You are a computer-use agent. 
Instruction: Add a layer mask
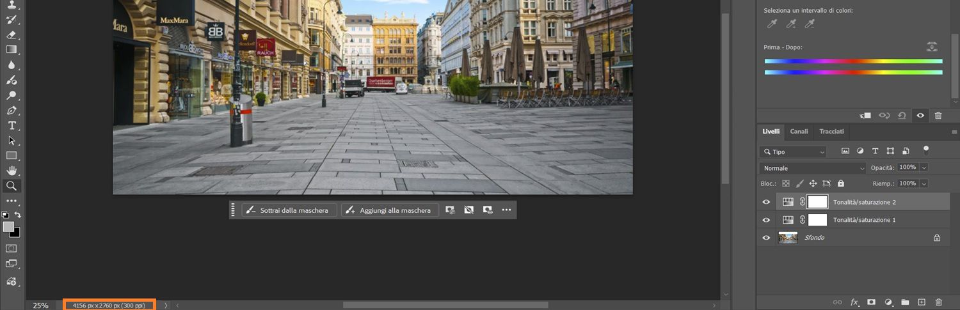pos(871,302)
